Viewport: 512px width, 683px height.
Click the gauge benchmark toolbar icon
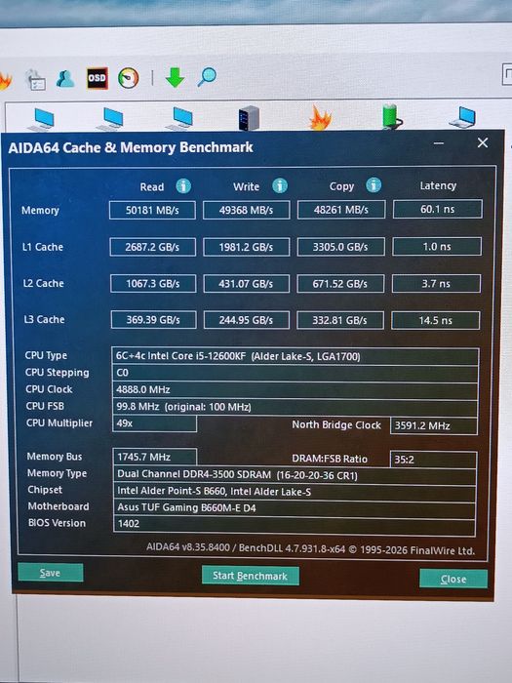pos(129,78)
